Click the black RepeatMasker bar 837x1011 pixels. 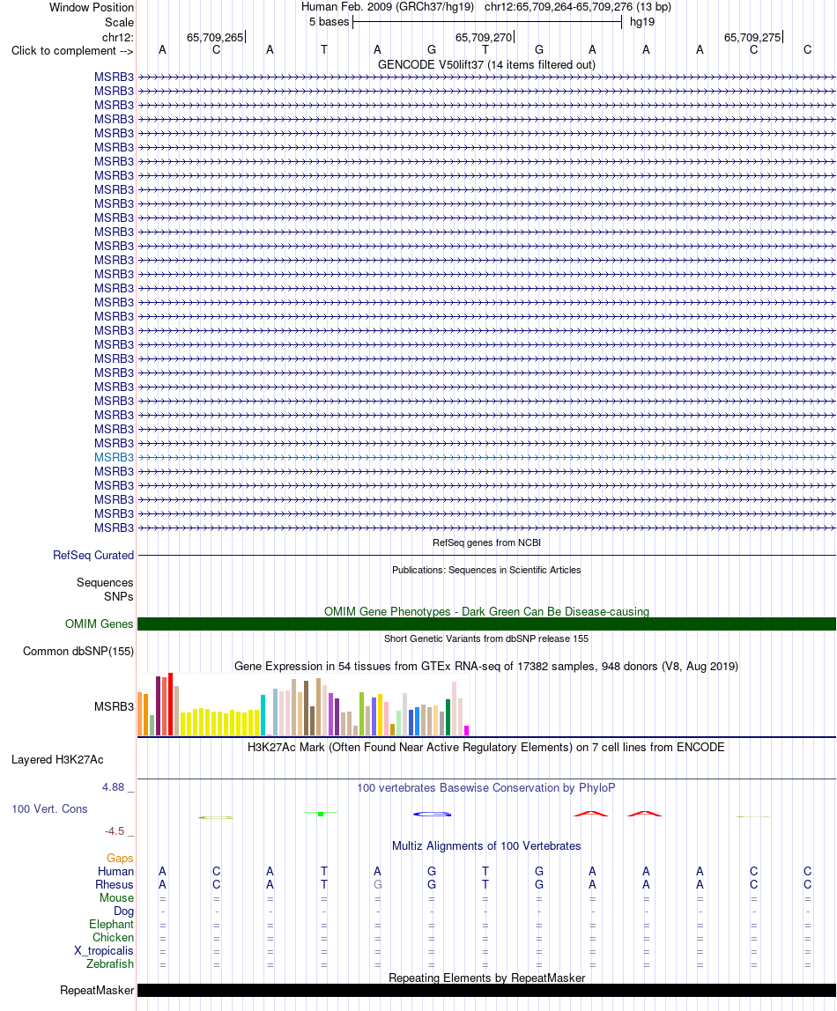(x=487, y=991)
